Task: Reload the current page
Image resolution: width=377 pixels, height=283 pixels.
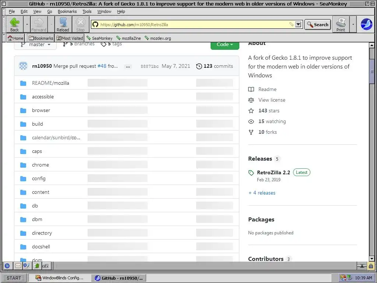Action: (63, 24)
